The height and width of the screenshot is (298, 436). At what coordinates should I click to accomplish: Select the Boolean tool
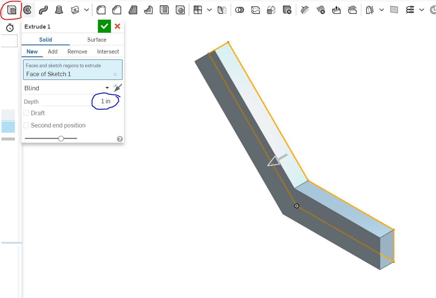pos(239,10)
